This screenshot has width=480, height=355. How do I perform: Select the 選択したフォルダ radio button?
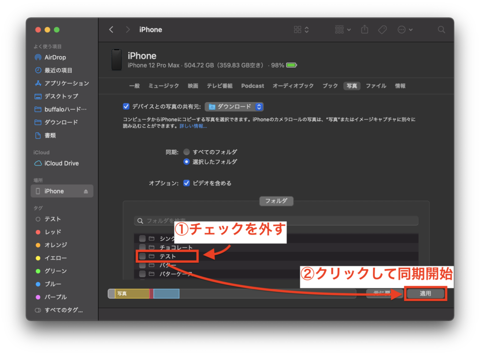point(186,162)
